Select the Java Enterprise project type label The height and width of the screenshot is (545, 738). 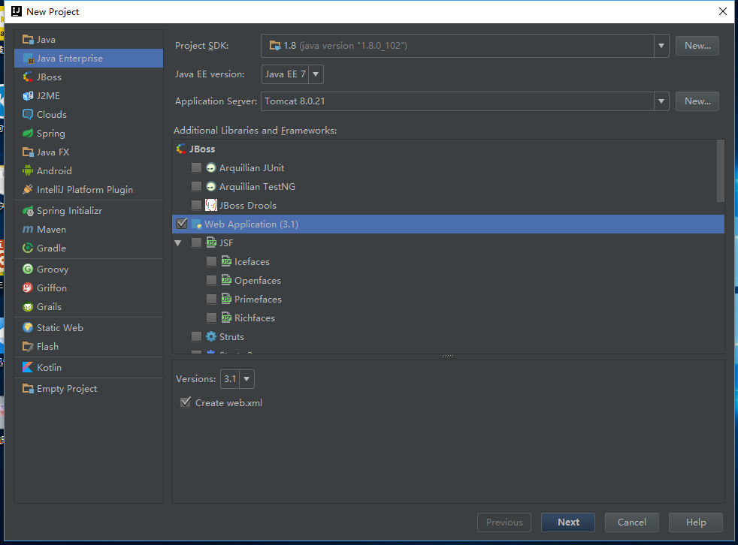pyautogui.click(x=70, y=59)
